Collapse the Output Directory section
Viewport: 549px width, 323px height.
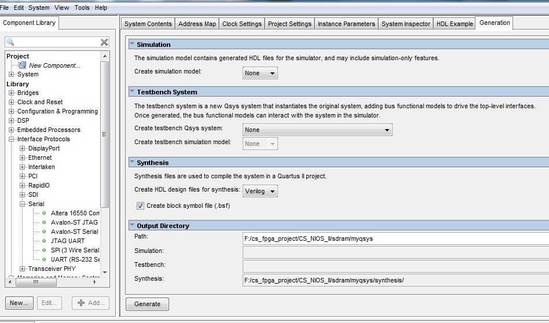click(x=132, y=225)
